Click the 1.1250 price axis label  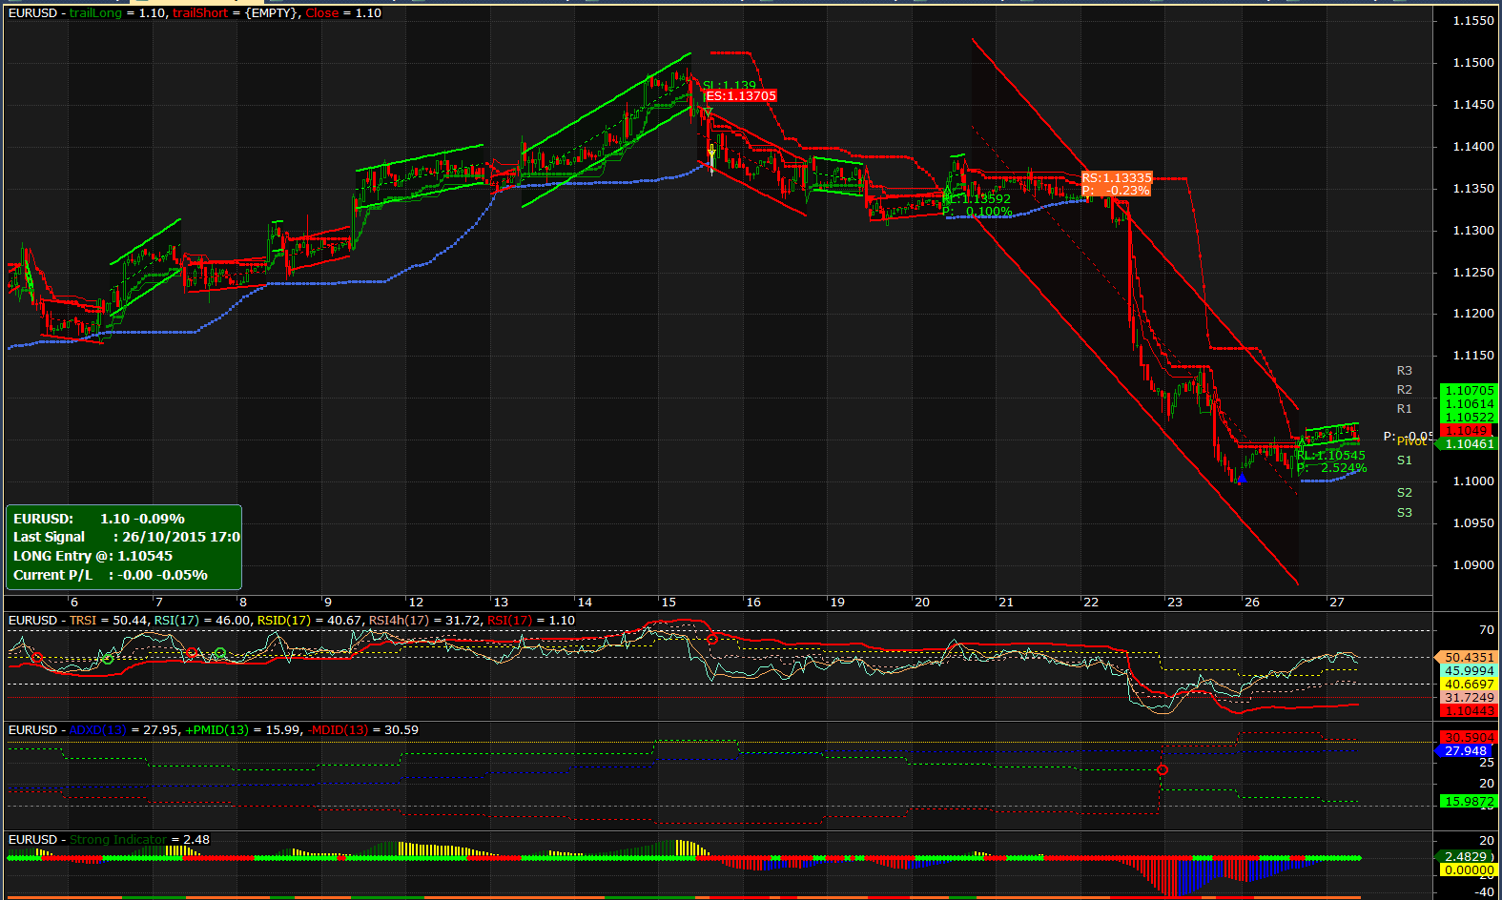(x=1473, y=273)
